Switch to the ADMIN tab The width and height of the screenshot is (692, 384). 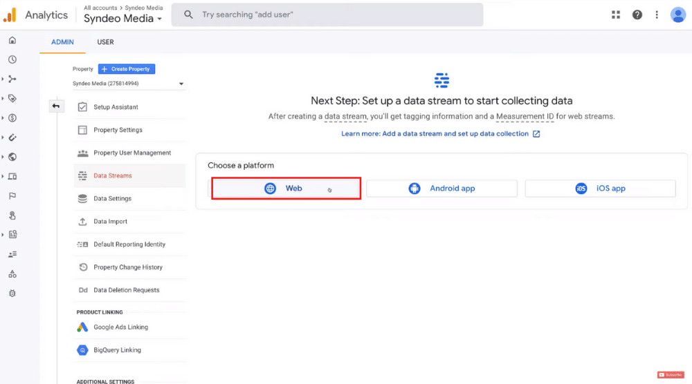click(x=62, y=42)
